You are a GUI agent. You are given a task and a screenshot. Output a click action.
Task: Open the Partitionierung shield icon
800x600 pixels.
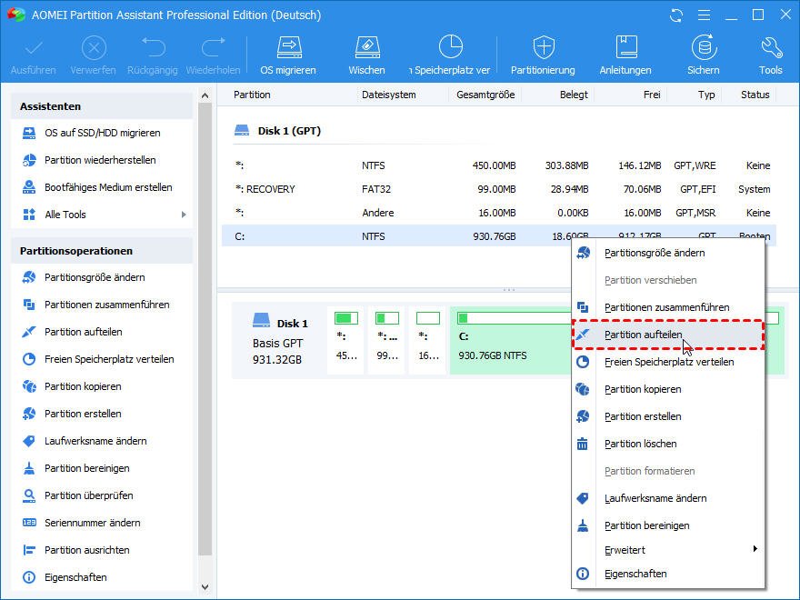tap(543, 55)
